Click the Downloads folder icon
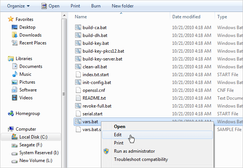This screenshot has height=168, width=243. click(x=15, y=35)
